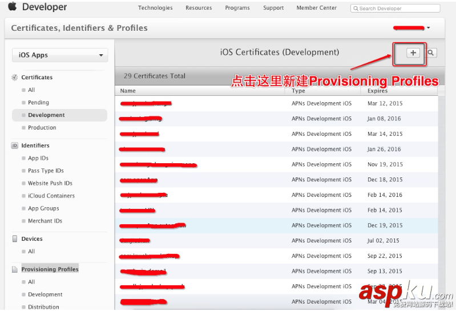Screen dimensions: 456x311
Task: Click the magnifier search certificates icon
Action: (x=431, y=52)
